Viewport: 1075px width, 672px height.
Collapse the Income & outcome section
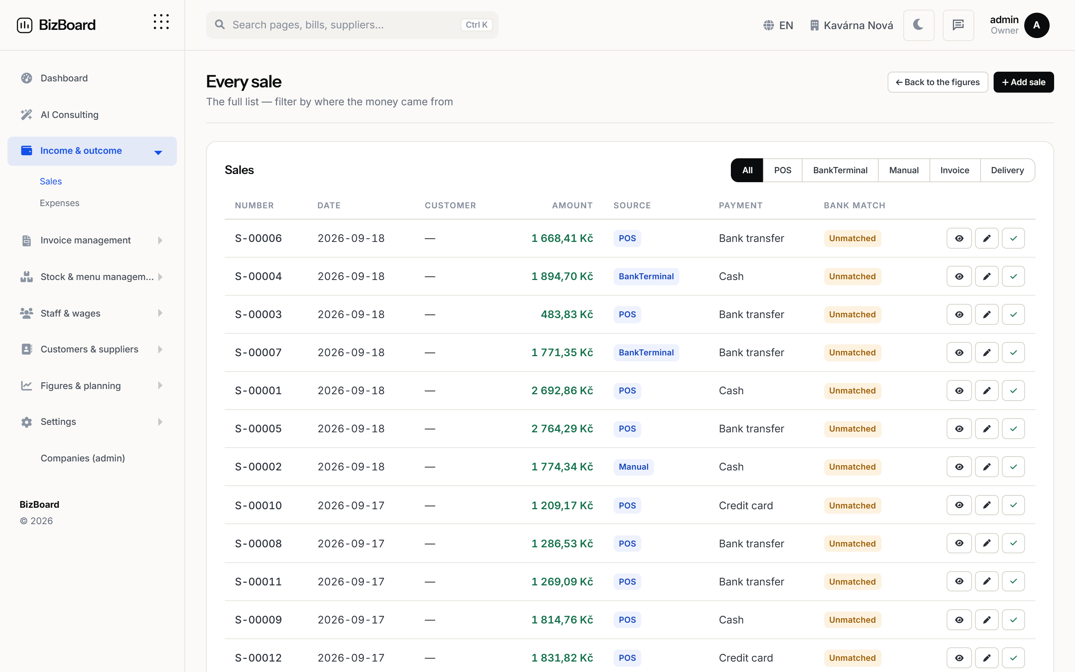pyautogui.click(x=92, y=151)
